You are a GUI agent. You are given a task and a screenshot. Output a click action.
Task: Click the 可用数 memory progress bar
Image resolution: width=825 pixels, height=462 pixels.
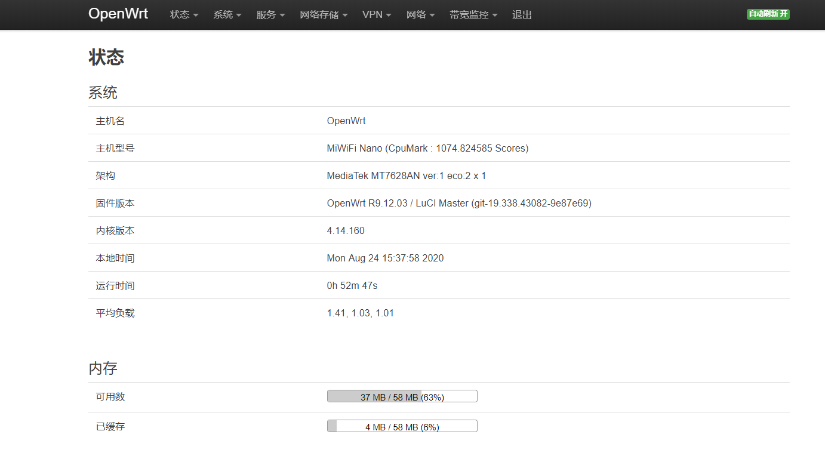point(402,396)
